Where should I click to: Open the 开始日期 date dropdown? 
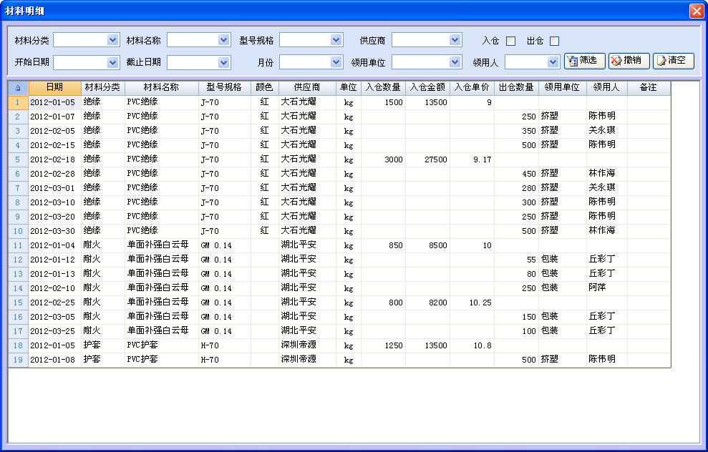pos(112,62)
